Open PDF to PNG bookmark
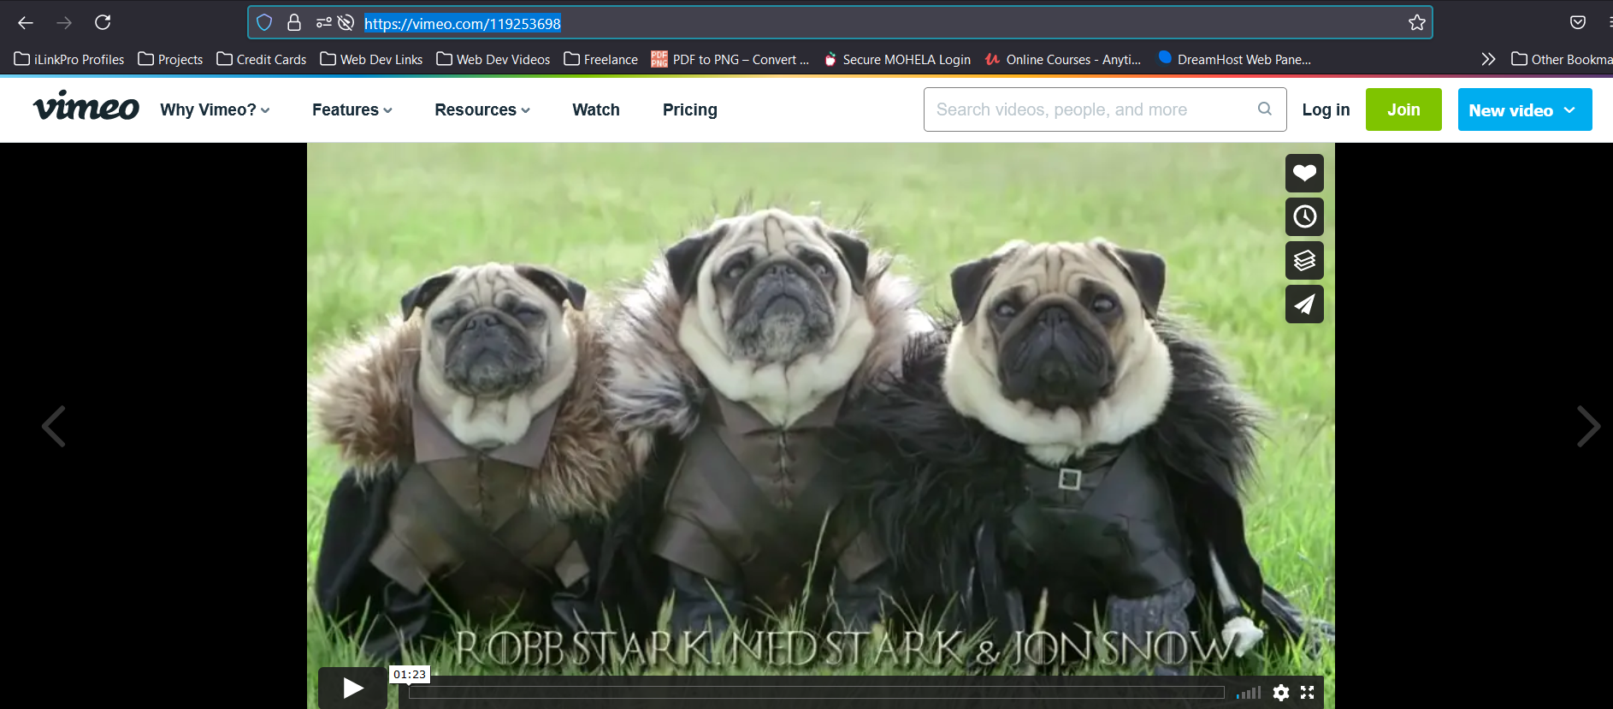The height and width of the screenshot is (709, 1613). (730, 59)
